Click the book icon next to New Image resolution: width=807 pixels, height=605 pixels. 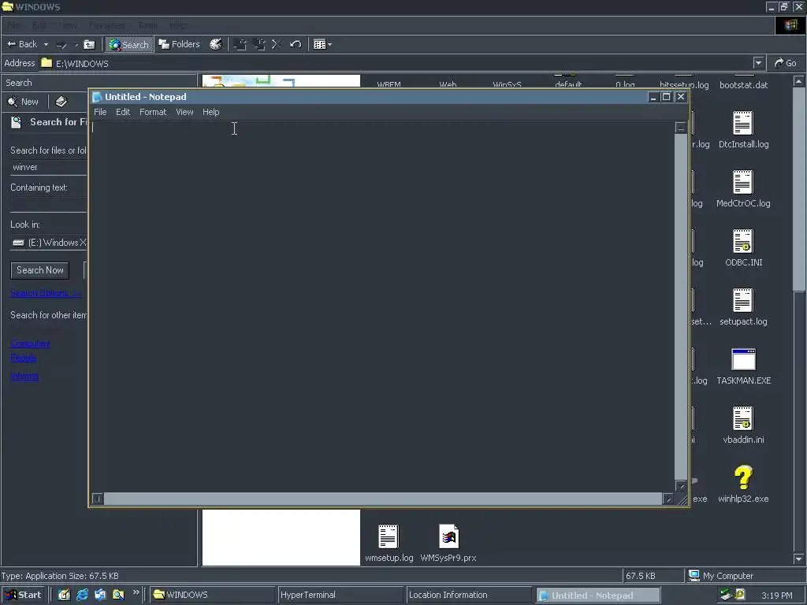point(61,102)
